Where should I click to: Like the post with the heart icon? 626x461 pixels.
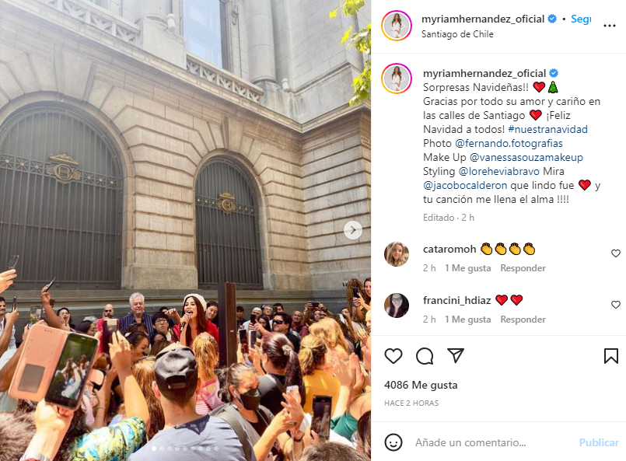click(393, 355)
